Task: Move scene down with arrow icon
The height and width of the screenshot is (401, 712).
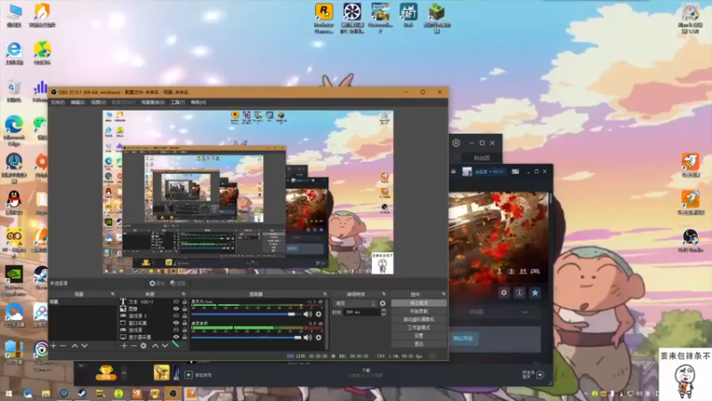Action: pyautogui.click(x=85, y=346)
